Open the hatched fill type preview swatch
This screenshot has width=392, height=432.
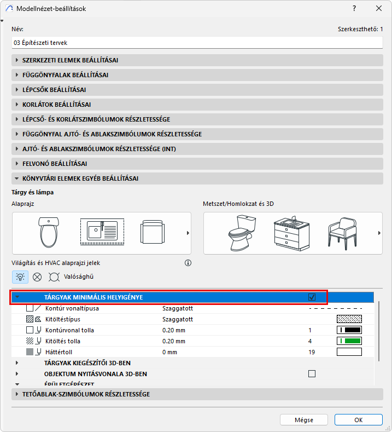point(349,319)
